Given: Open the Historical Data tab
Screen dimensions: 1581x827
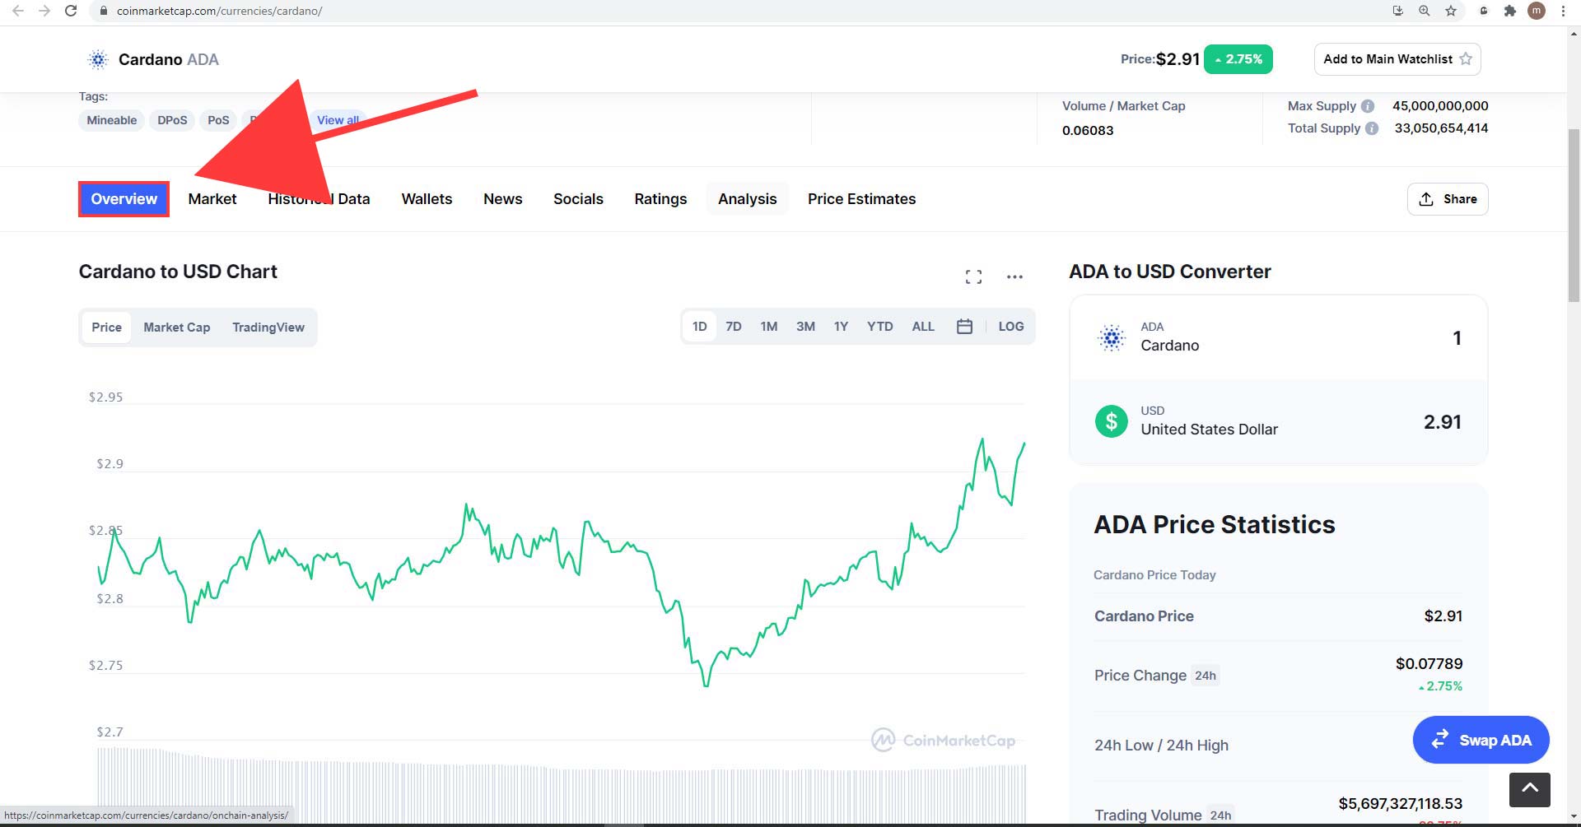Looking at the screenshot, I should [x=319, y=199].
